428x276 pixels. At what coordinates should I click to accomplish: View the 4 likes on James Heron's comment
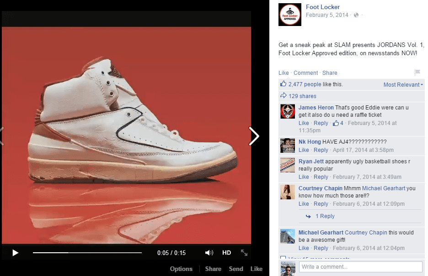pos(338,123)
